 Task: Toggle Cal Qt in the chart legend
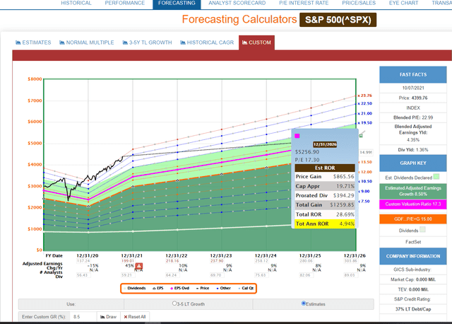click(x=246, y=288)
